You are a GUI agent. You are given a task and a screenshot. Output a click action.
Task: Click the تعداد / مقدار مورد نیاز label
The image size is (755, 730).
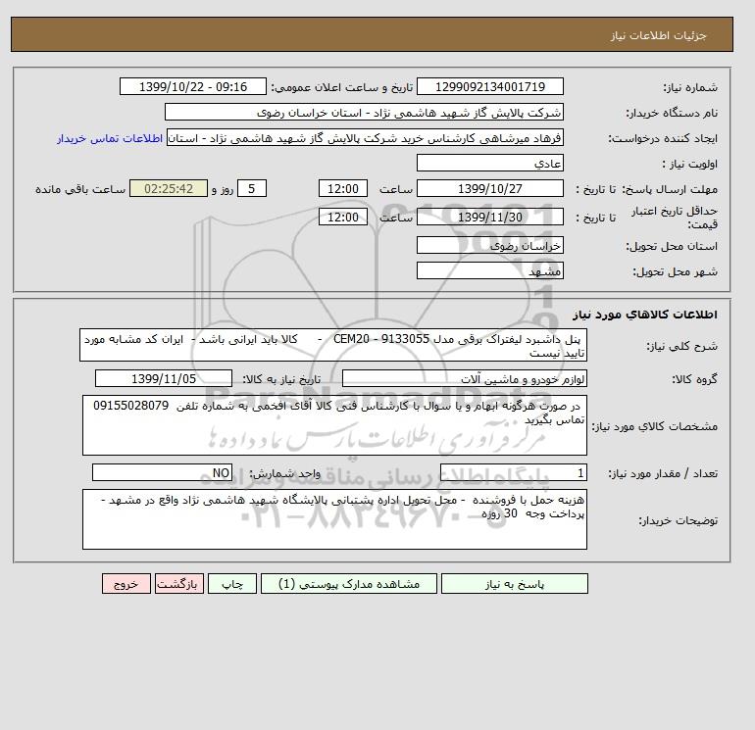coord(663,473)
